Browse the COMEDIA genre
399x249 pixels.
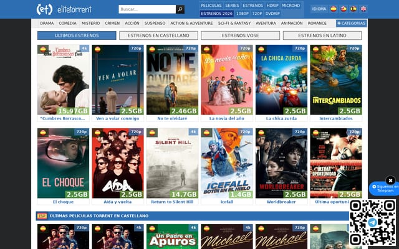click(67, 23)
